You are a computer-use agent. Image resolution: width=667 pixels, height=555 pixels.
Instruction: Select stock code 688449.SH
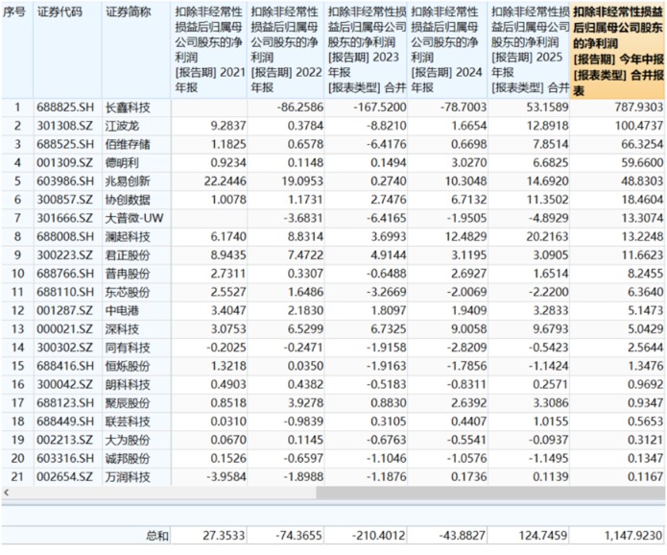(65, 422)
